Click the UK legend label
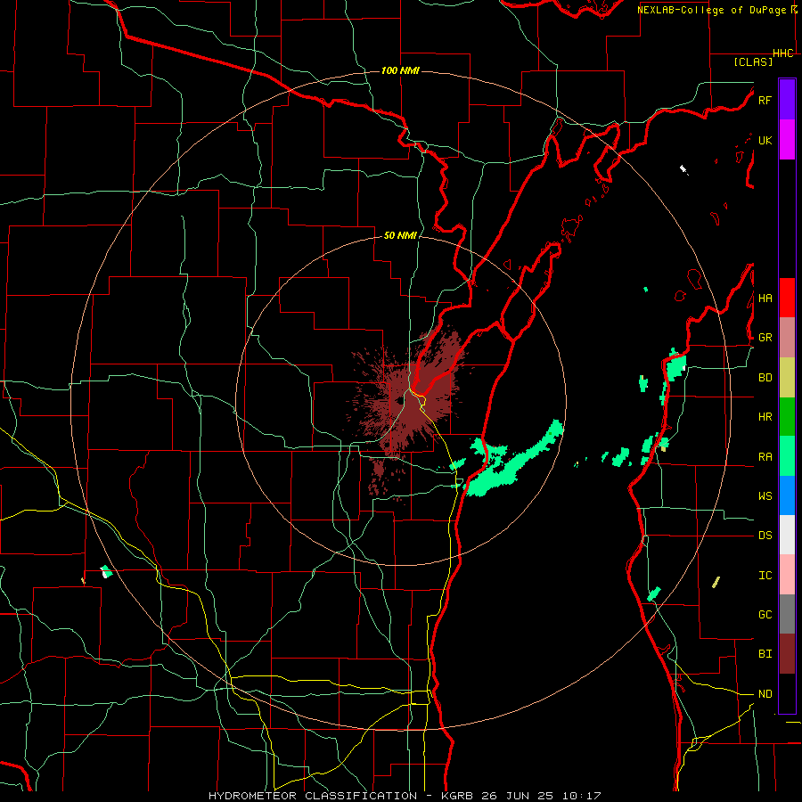Screen dimensions: 802x802 click(x=765, y=140)
